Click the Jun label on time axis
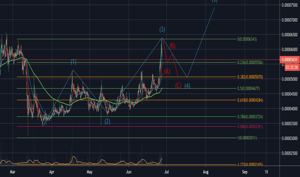 coord(129,172)
